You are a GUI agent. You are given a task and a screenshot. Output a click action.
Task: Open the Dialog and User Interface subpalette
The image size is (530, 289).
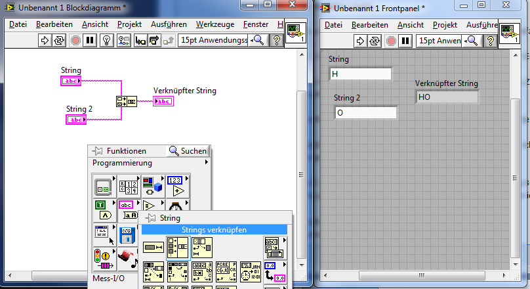click(104, 235)
